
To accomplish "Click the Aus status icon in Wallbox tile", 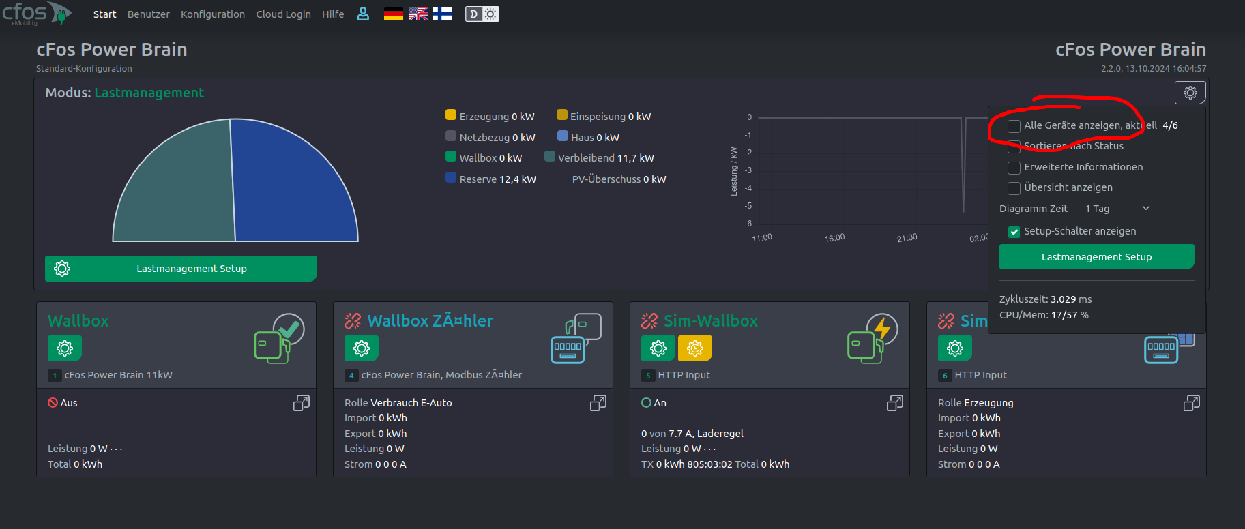I will 53,403.
